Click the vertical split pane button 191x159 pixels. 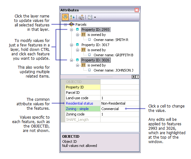137,77
